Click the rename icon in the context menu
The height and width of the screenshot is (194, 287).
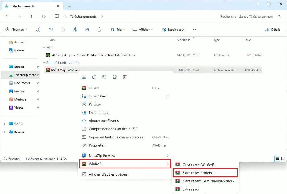click(x=104, y=77)
